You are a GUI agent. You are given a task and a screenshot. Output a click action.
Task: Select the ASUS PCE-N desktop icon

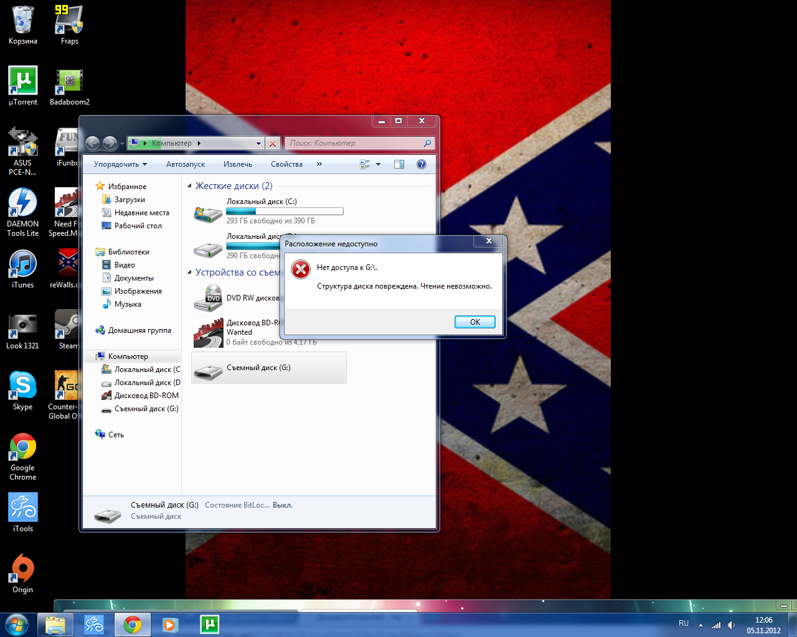(x=23, y=151)
